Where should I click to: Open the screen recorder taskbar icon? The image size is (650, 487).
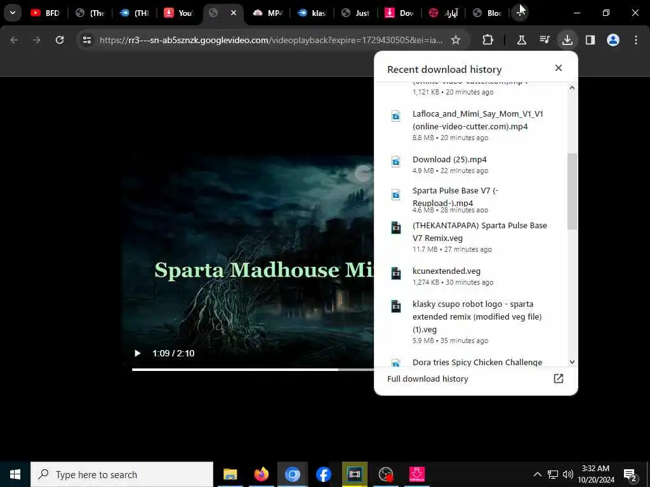(x=386, y=474)
